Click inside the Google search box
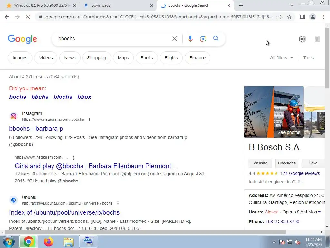 pos(114,39)
